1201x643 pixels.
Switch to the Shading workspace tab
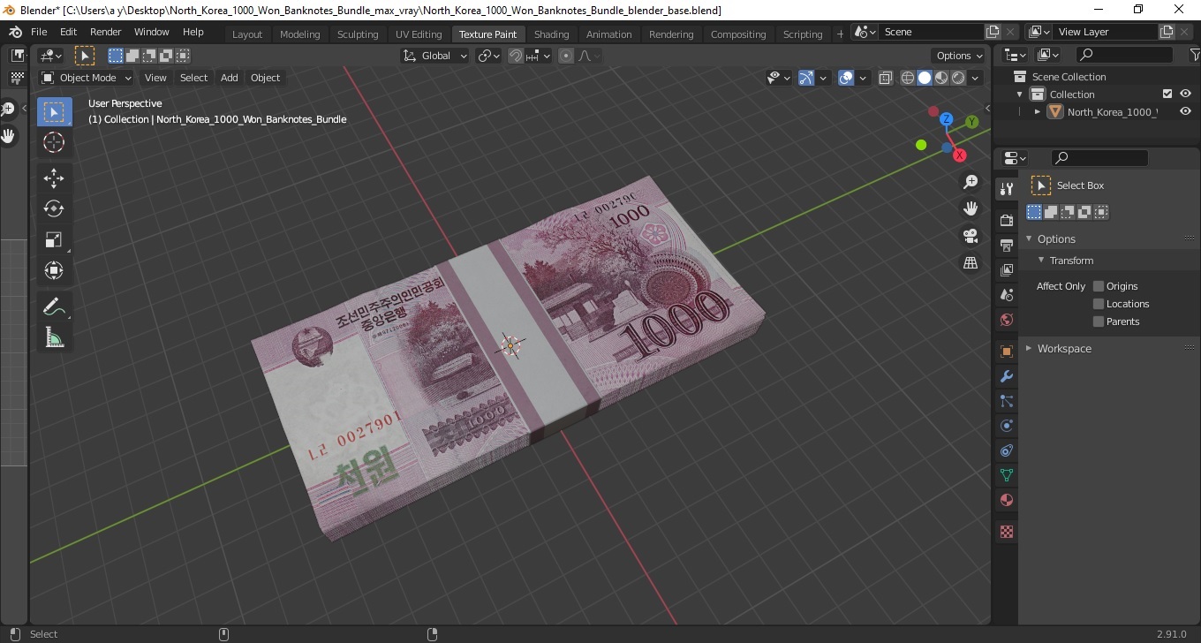pos(551,34)
